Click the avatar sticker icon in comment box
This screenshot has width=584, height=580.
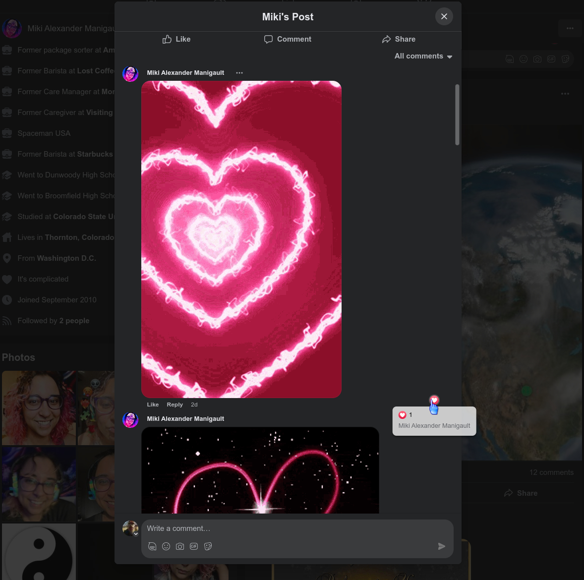click(x=152, y=546)
